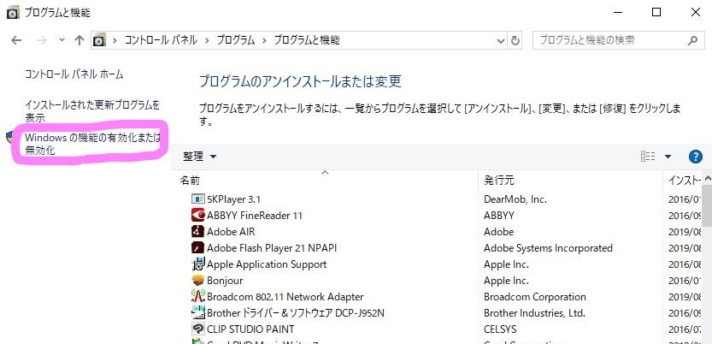The image size is (712, 344).
Task: Select Brother ドライバー & ソフトウェア DCP-J952N text
Action: pyautogui.click(x=296, y=313)
